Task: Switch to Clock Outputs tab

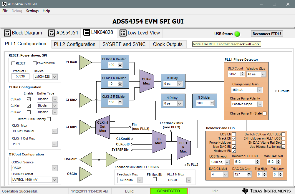Action: point(168,44)
